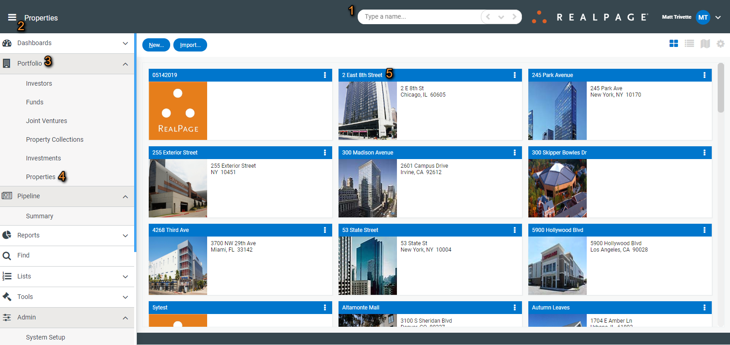
Task: Collapse the Admin section chevron
Action: [x=125, y=318]
